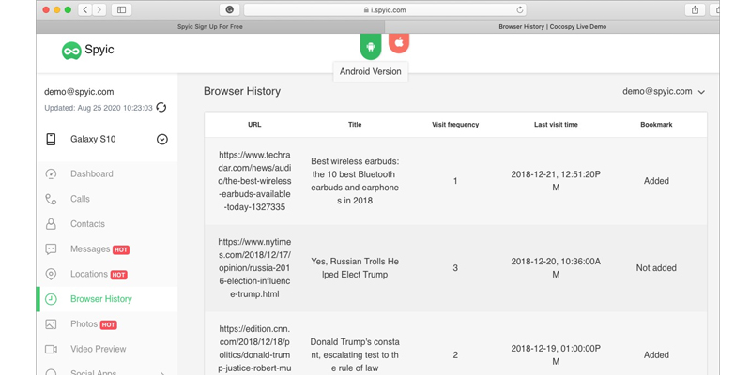Click the red Apple iOS version icon

399,43
